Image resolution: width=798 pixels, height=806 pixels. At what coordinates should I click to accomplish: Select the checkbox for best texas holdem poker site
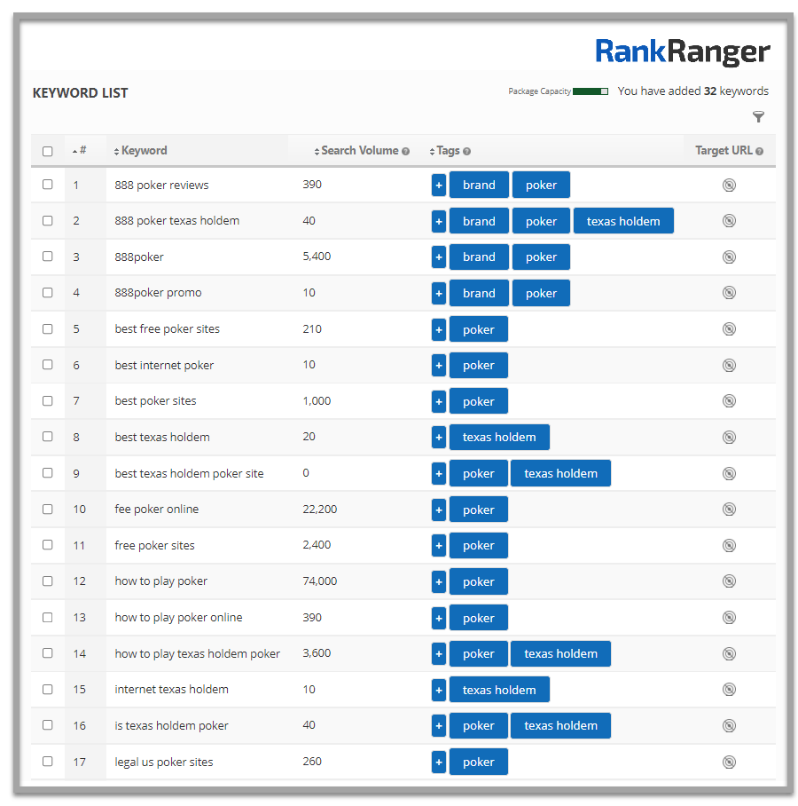[x=47, y=472]
